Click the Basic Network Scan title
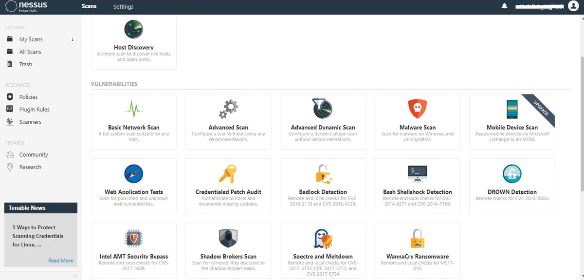This screenshot has width=584, height=280. coord(134,128)
